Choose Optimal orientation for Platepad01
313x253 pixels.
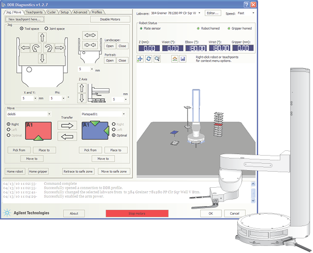pos(114,135)
